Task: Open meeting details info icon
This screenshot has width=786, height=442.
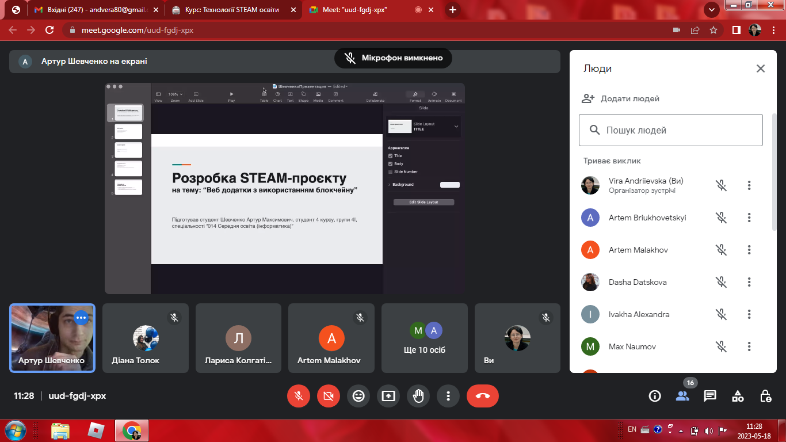Action: pyautogui.click(x=655, y=396)
